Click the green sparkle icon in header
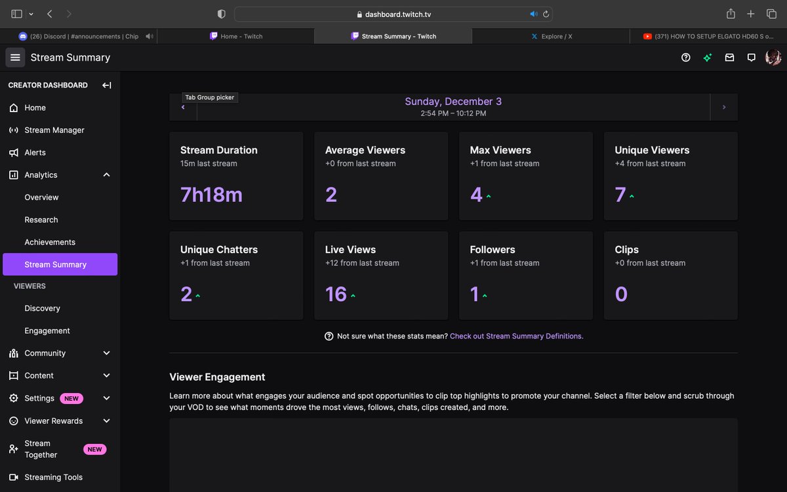This screenshot has width=787, height=492. click(x=708, y=58)
